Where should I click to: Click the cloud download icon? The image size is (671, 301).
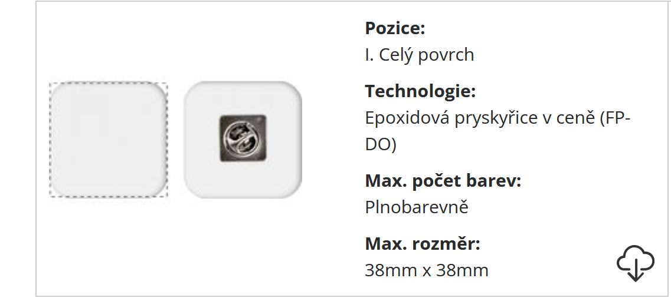[635, 263]
